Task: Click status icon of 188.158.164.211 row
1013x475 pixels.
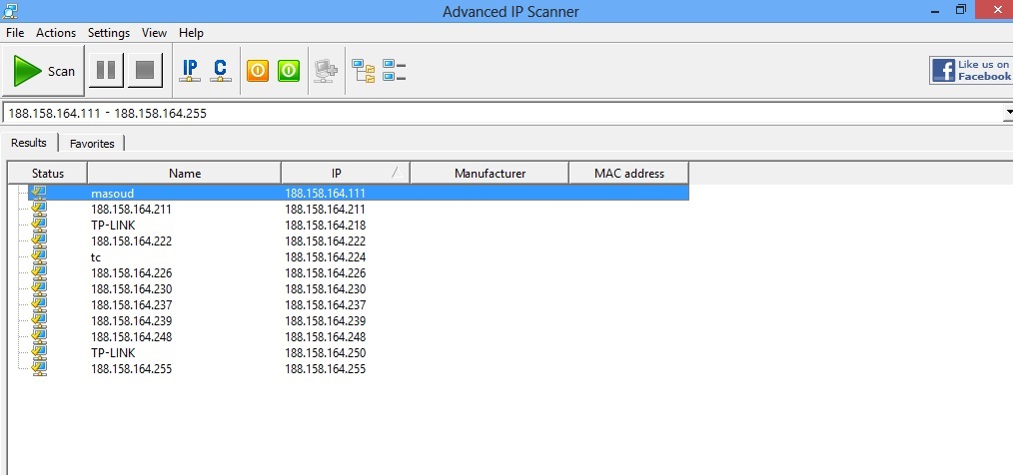Action: point(39,210)
